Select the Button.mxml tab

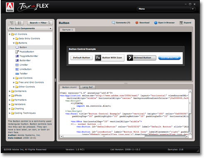[69, 87]
